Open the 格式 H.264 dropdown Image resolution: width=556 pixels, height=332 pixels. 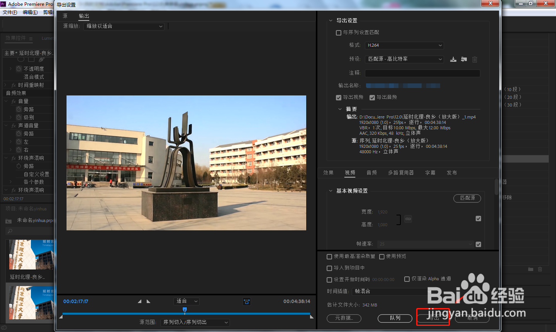[x=404, y=46]
